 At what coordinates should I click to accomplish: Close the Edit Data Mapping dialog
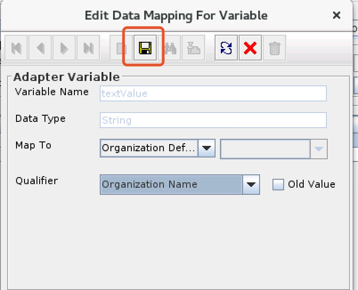coord(337,15)
